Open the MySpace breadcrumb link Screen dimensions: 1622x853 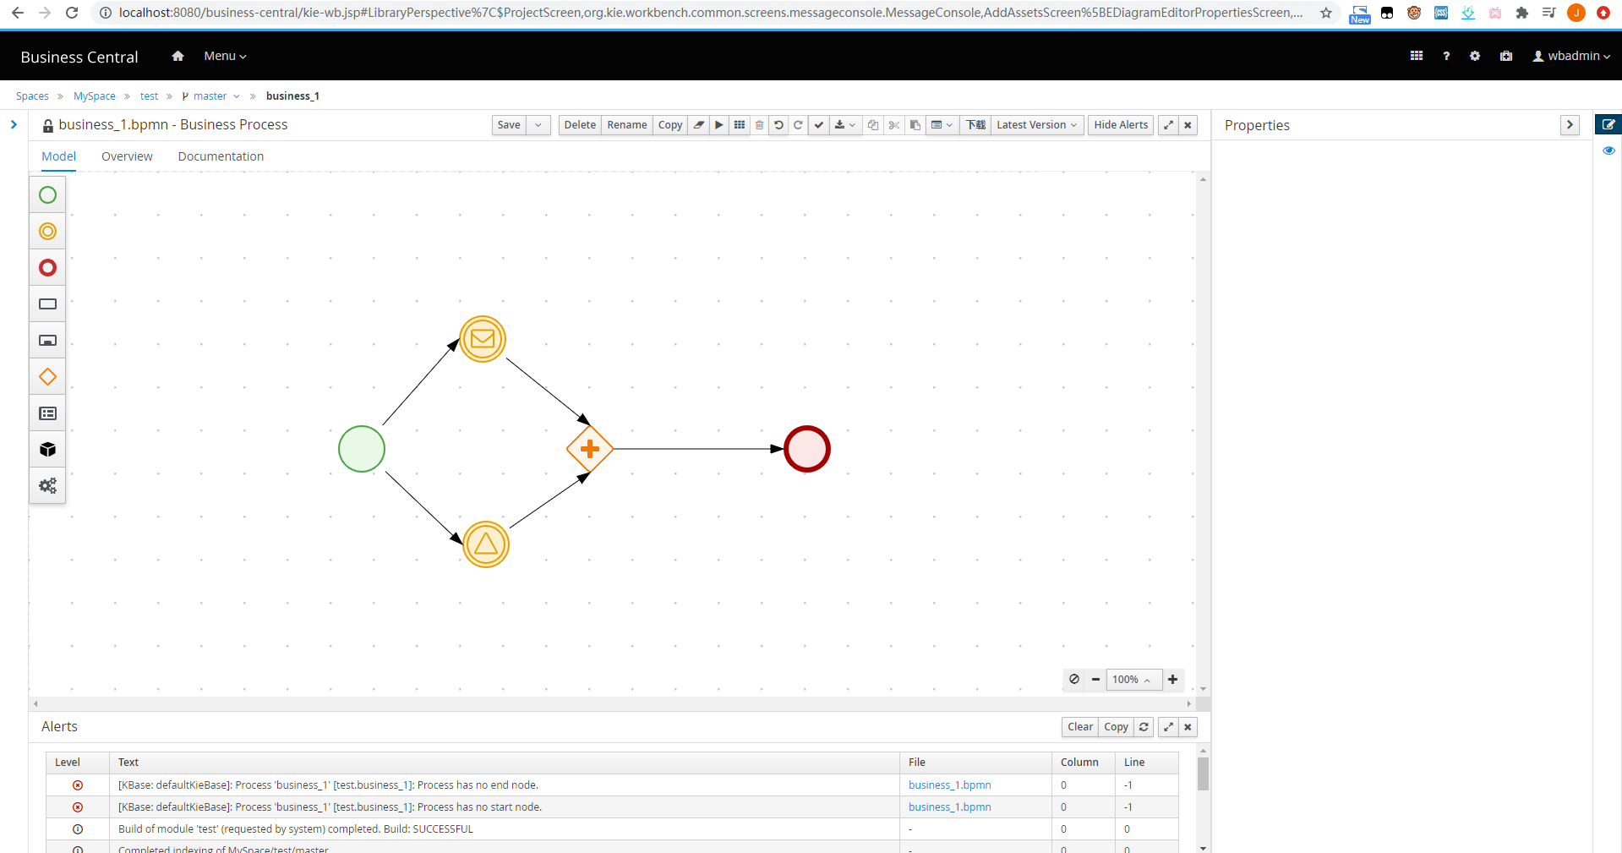tap(95, 96)
